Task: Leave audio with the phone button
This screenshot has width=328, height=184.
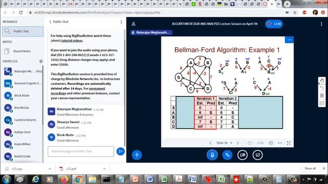Action: coord(228,155)
